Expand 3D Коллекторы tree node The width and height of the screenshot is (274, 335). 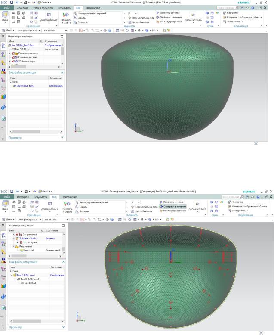[10, 61]
